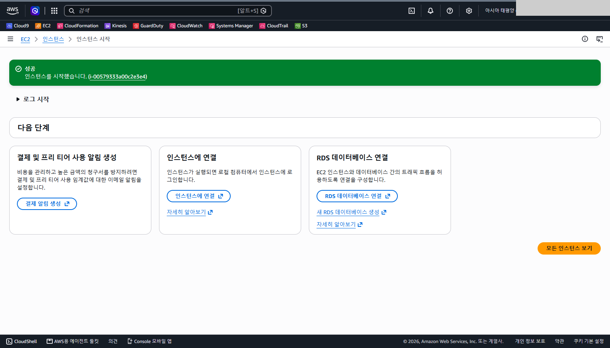Open 쿠키 기본 설정 footer link
The height and width of the screenshot is (348, 610).
pos(589,341)
